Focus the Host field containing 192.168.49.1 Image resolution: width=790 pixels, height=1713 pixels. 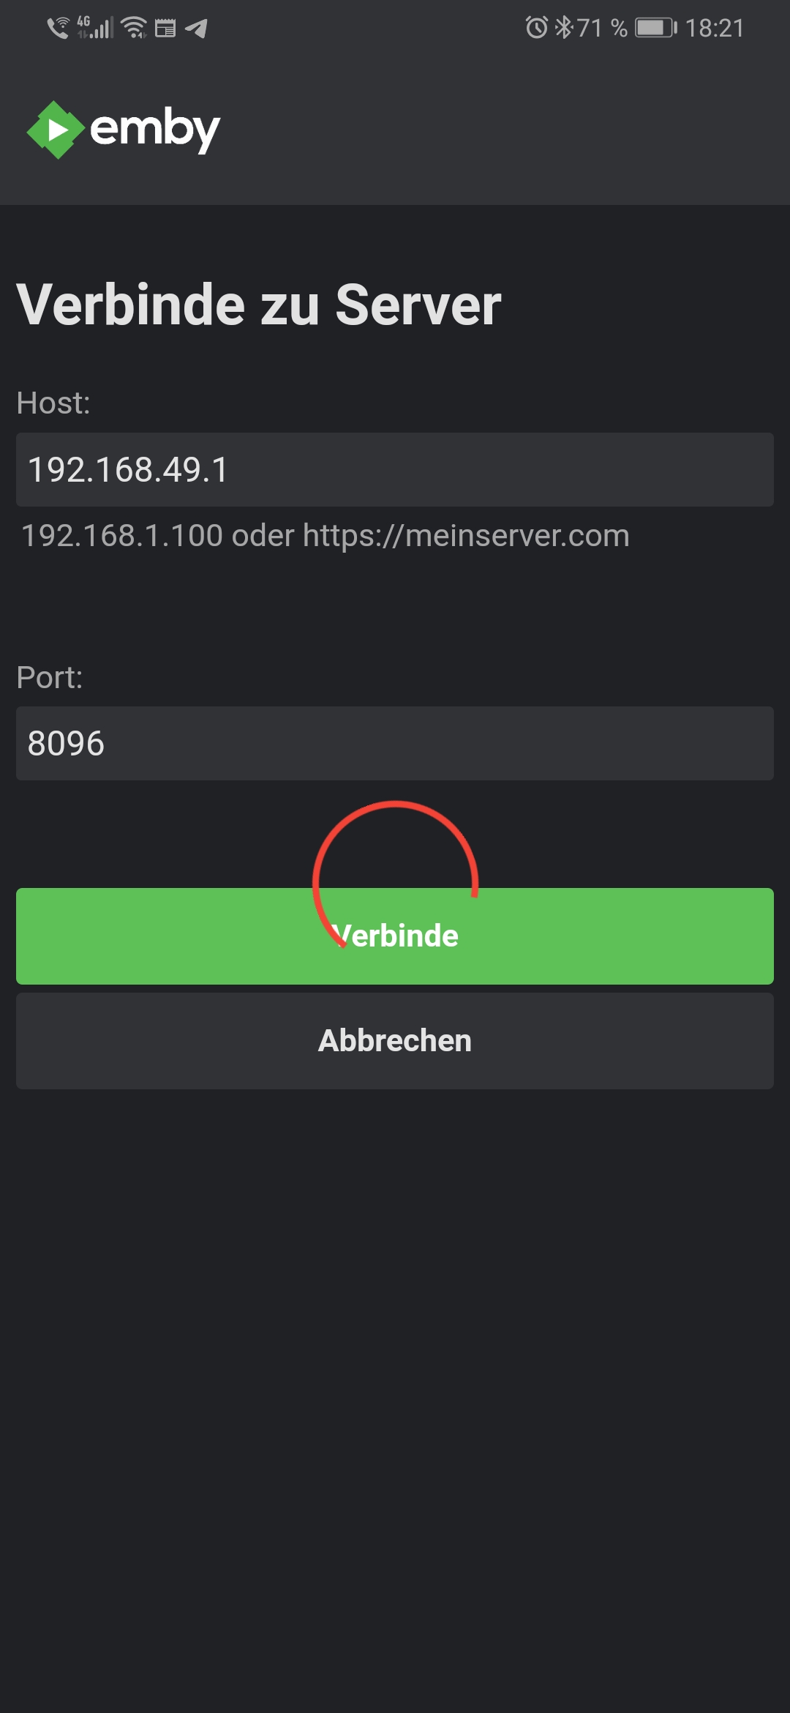[x=395, y=469]
